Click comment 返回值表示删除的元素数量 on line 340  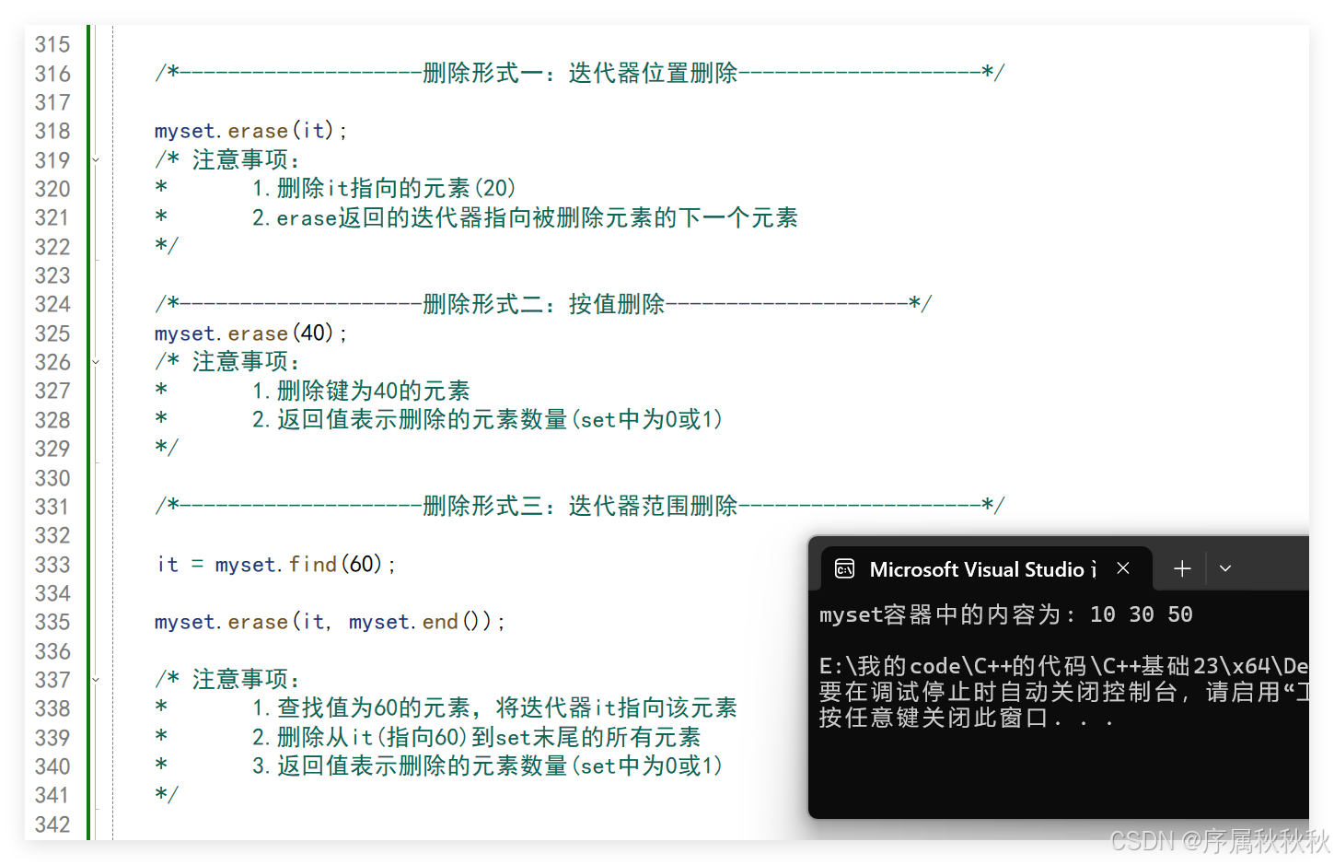[x=422, y=766]
